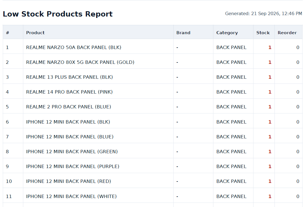Select IPHONE 12 MINI BACK PANEL (BLUE)

[x=70, y=137]
